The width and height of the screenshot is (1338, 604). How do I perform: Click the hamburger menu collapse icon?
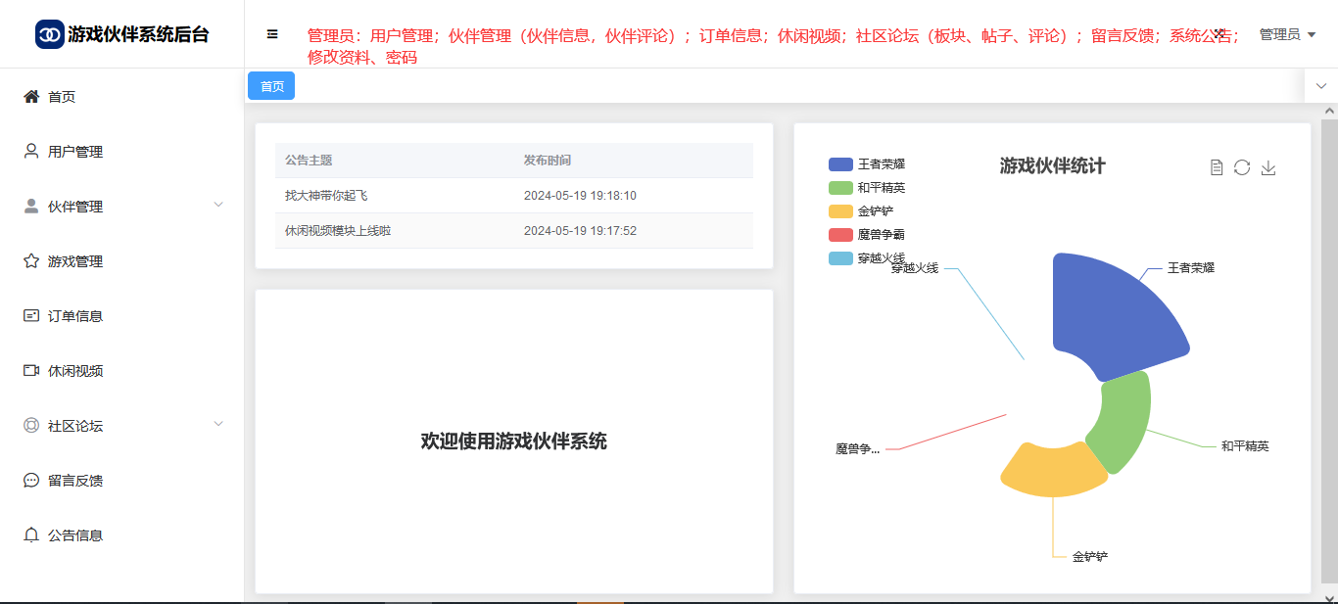272,34
